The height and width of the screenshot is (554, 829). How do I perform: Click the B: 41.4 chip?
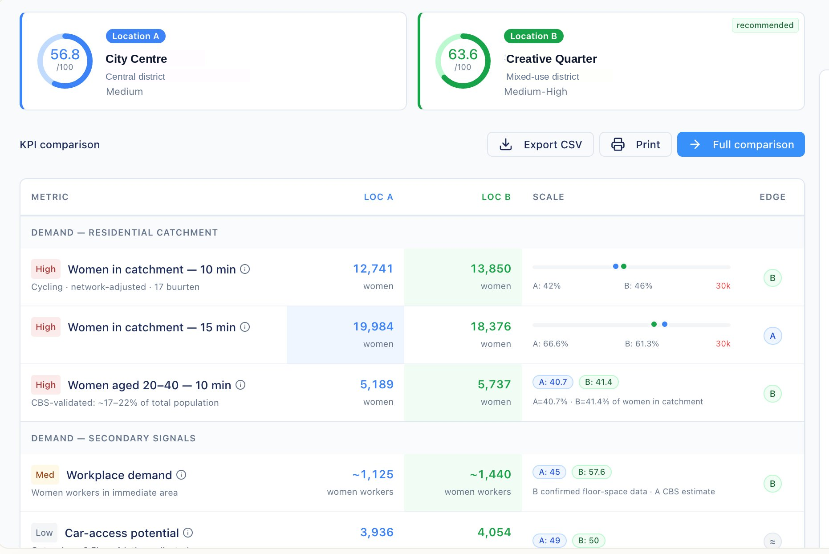tap(598, 382)
